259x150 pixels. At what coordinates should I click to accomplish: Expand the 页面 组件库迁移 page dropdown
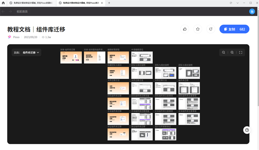(x=26, y=52)
